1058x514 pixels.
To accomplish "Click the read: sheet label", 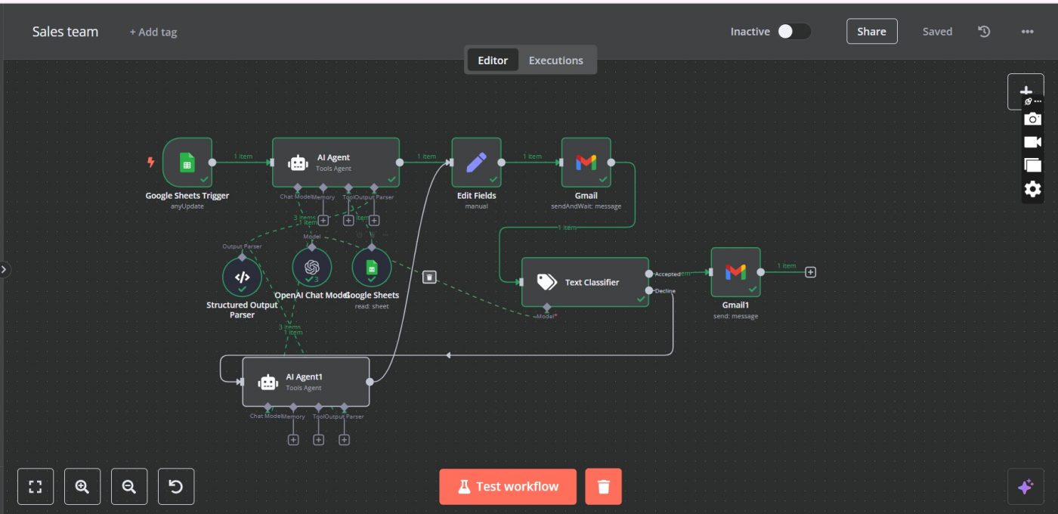I will 372,306.
